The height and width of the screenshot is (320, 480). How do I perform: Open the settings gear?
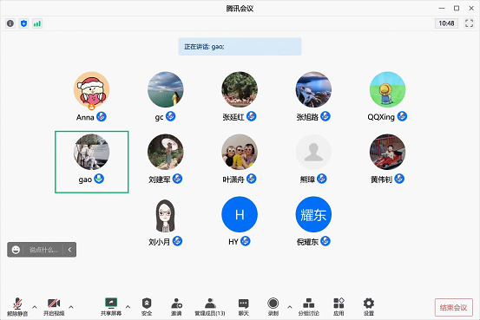369,306
